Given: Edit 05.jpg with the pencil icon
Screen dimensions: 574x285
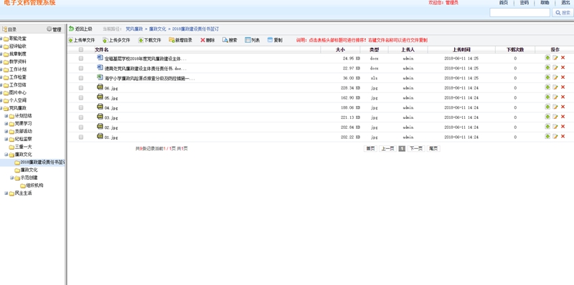Looking at the screenshot, I should (555, 97).
